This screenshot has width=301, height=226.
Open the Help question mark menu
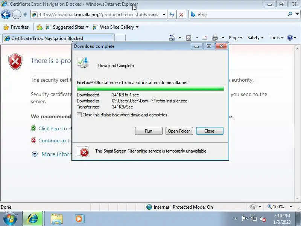pyautogui.click(x=292, y=38)
